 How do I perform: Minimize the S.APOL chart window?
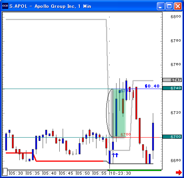pos(161,6)
